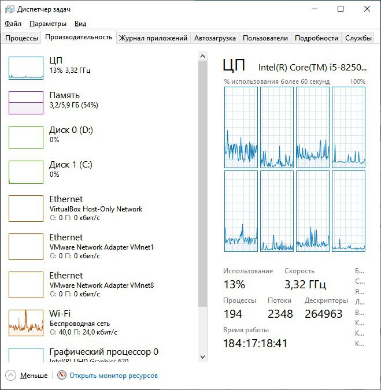This screenshot has height=390, width=381.
Task: Click the 264963 descriptors value
Action: [324, 314]
